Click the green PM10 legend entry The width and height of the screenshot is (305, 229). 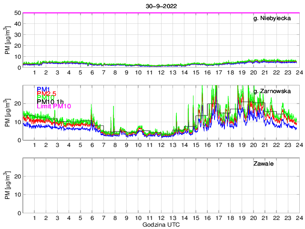[x=46, y=101]
